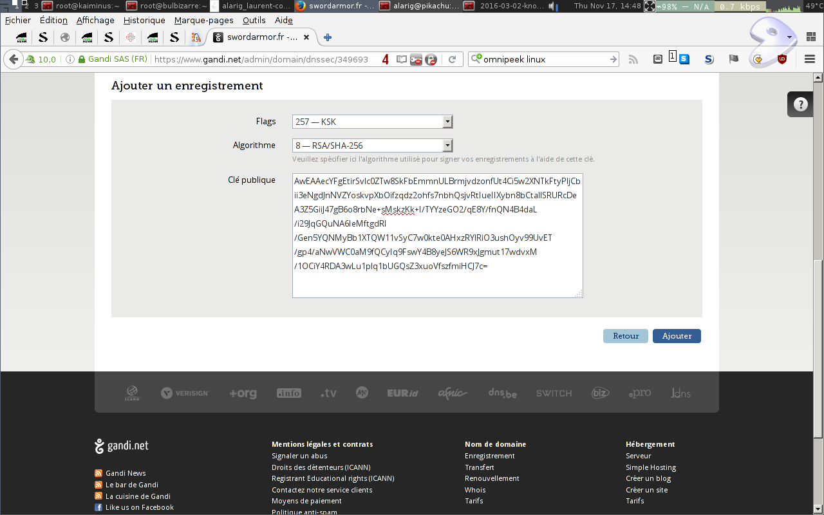Open the tab list dropdown arrow

point(790,37)
